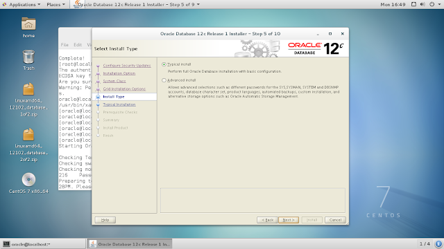
Task: Click the clock showing Mon 16:49
Action: pos(393,4)
